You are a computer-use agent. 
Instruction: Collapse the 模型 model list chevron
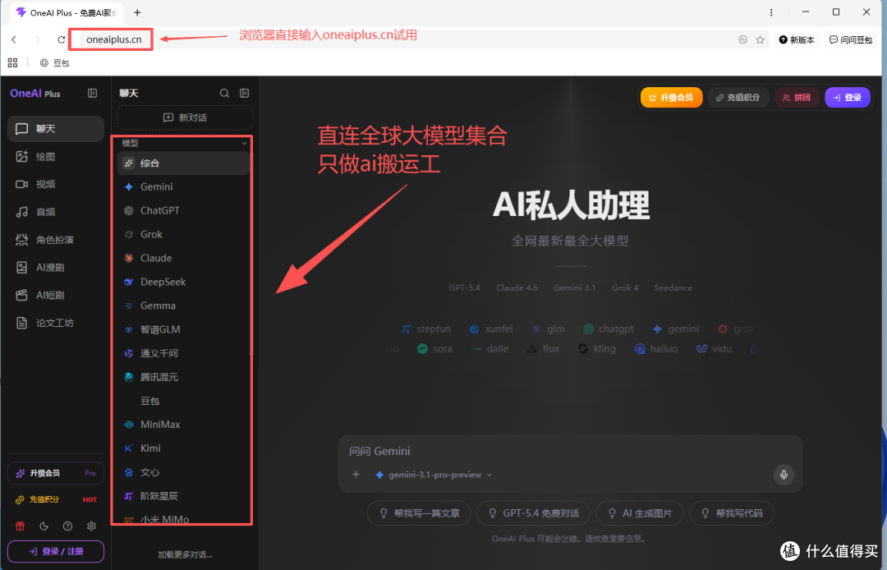coord(245,143)
